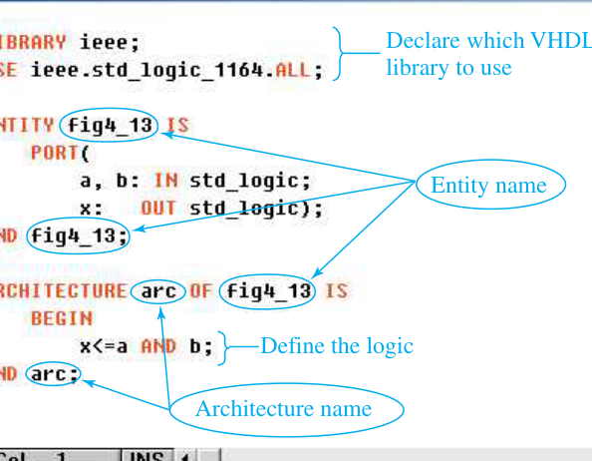The height and width of the screenshot is (461, 592).
Task: Place cursor in fig4_13 after ENTITY keyword
Action: pyautogui.click(x=109, y=126)
